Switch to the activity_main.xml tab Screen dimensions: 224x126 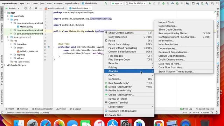pyautogui.click(x=55, y=8)
